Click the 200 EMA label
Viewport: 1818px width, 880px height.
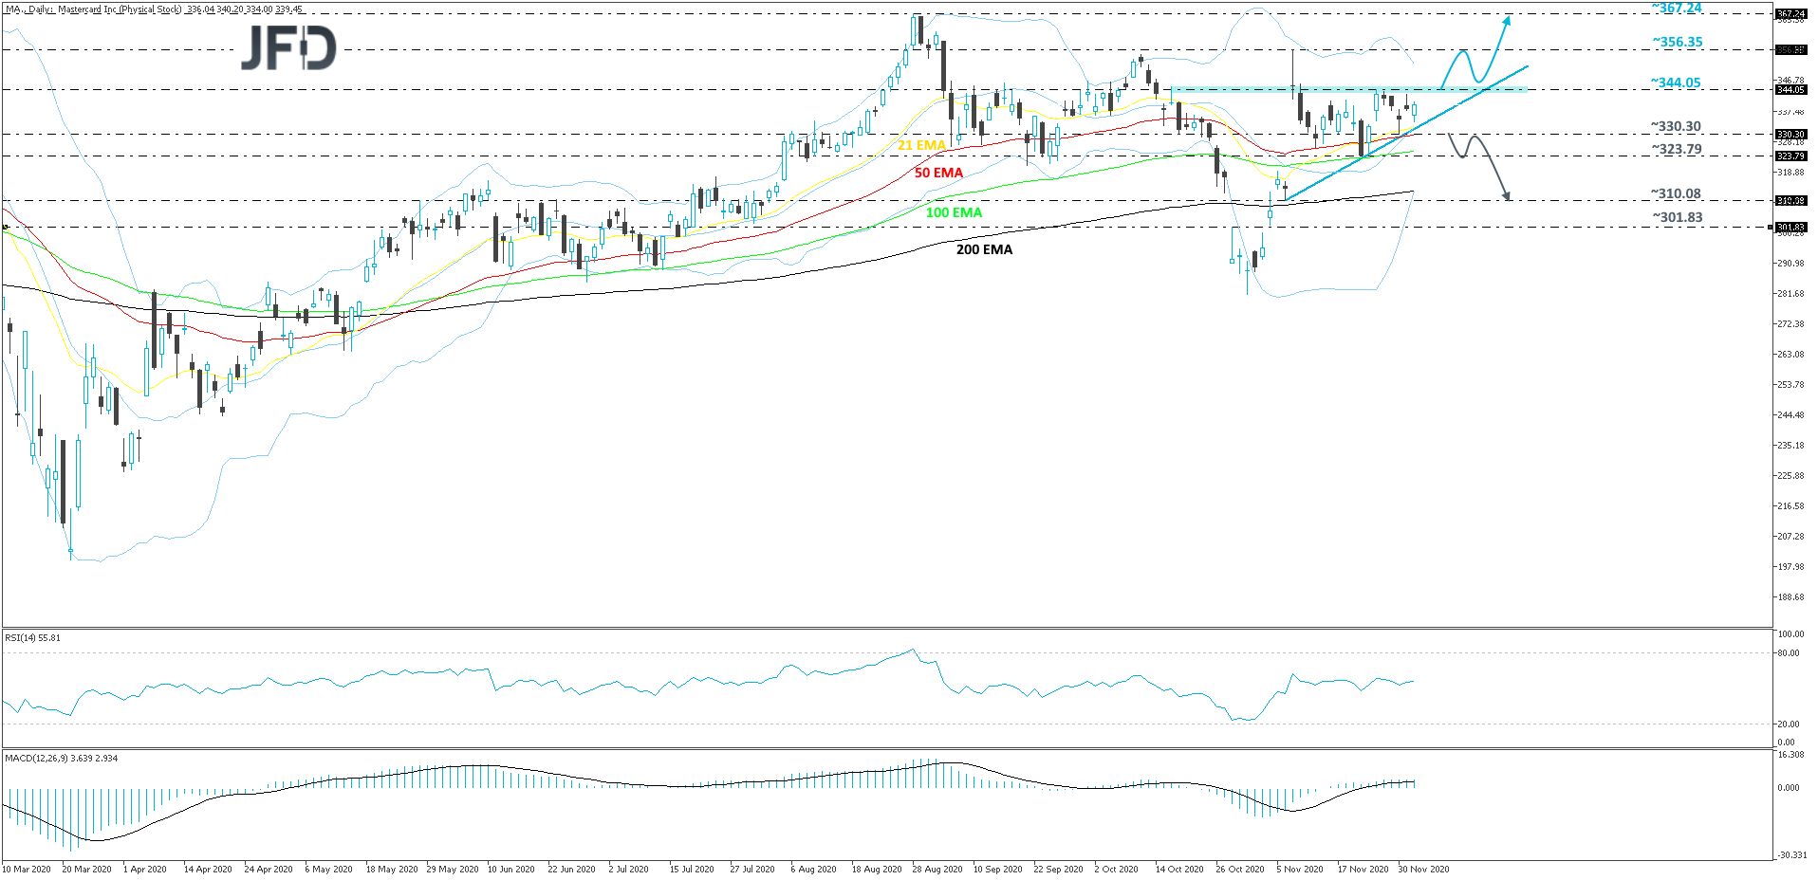pos(984,249)
